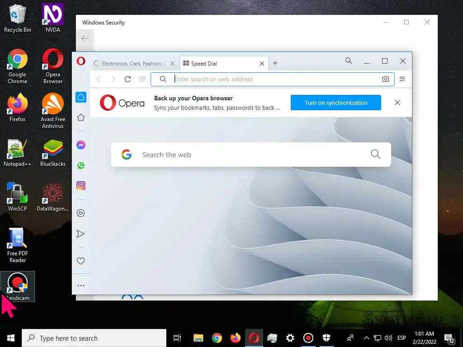Open the Action Center notifications icon
463x347 pixels.
(x=449, y=339)
